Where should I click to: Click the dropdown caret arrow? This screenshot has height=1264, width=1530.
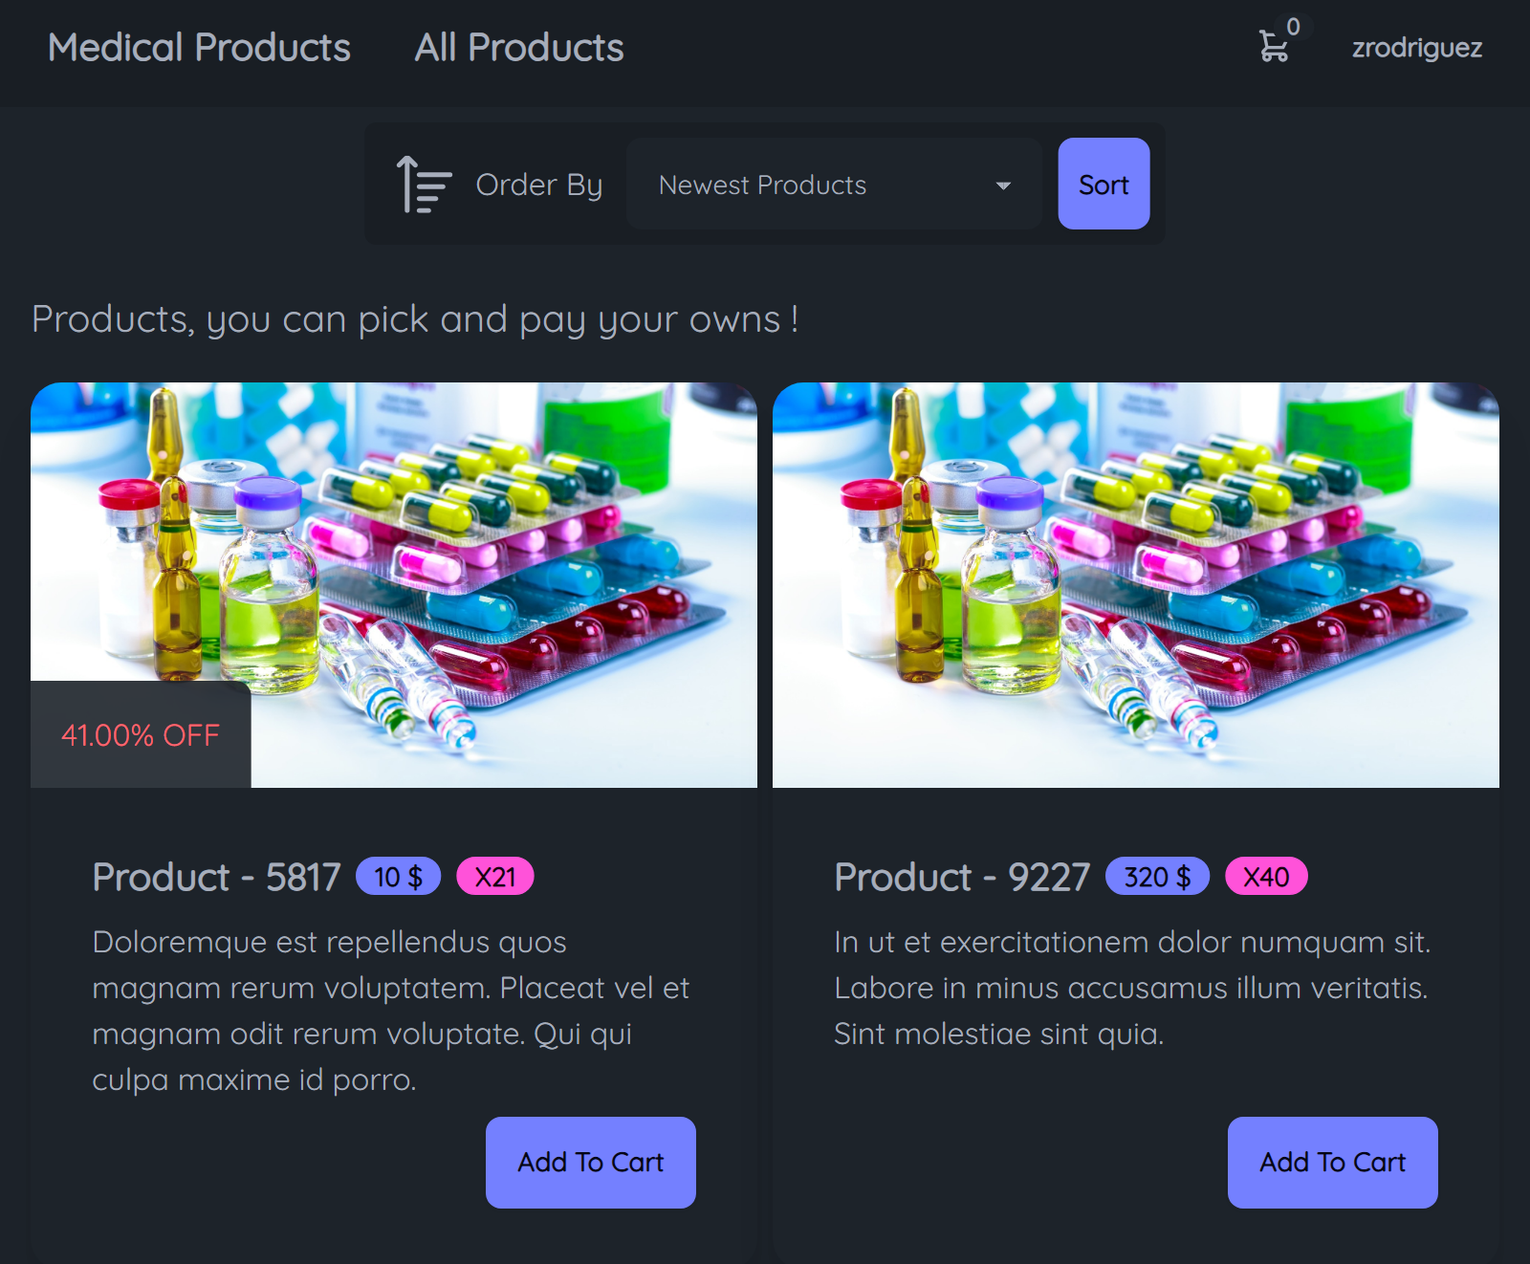(1003, 185)
